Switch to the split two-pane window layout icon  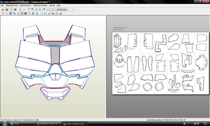point(48,10)
